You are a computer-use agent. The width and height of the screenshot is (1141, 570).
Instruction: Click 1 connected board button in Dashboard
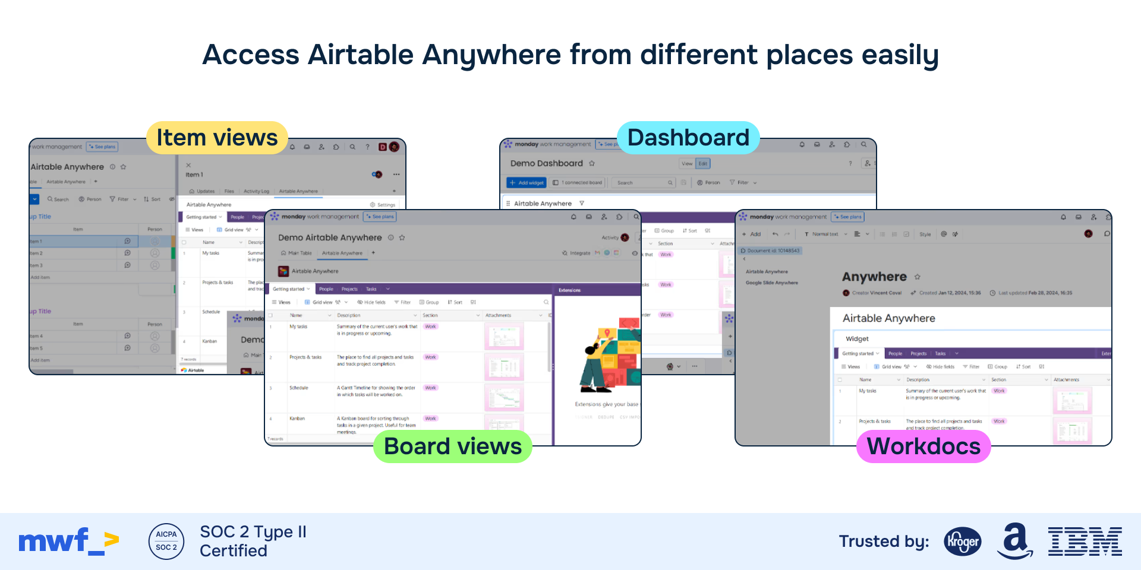click(578, 183)
